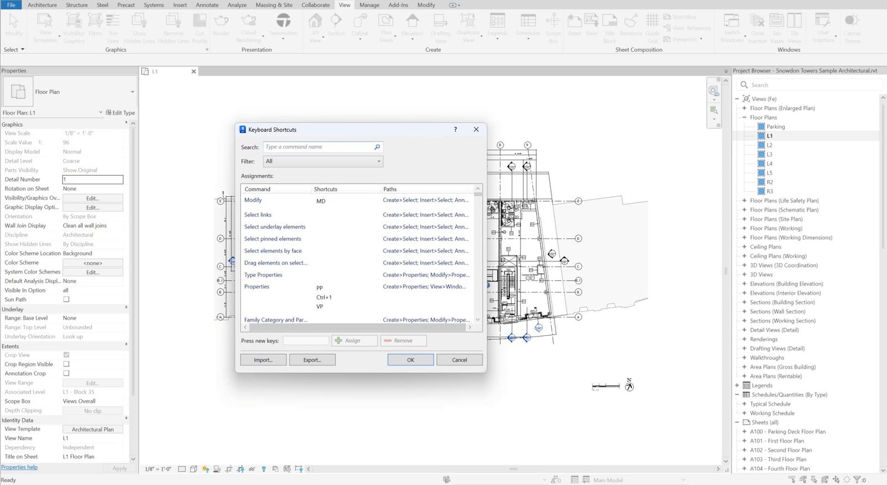This screenshot has height=485, width=887.
Task: Enable Crop Region Visible checkbox
Action: [66, 364]
